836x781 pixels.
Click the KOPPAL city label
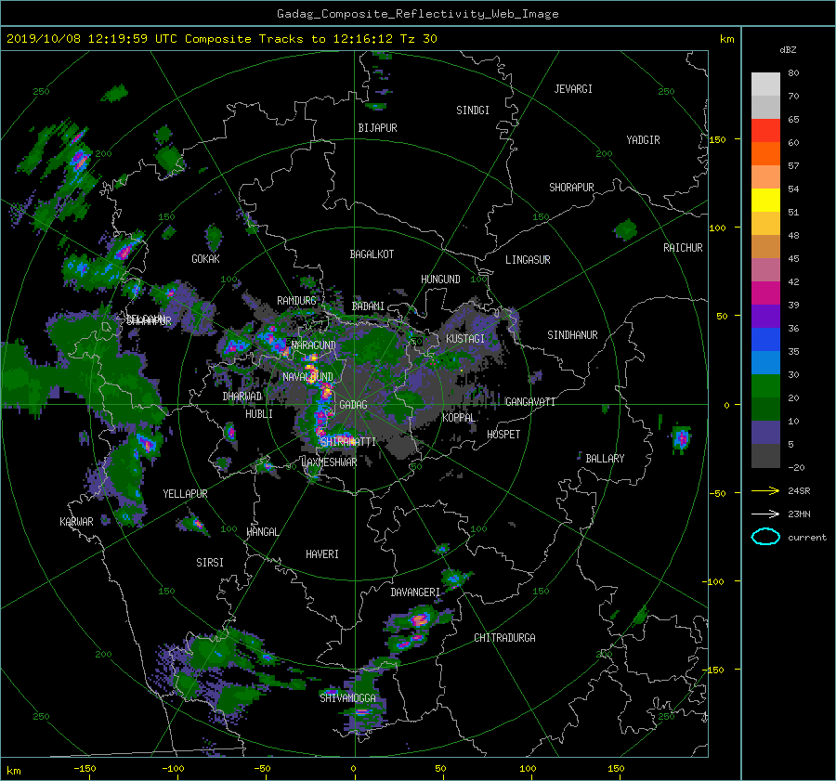pyautogui.click(x=459, y=418)
